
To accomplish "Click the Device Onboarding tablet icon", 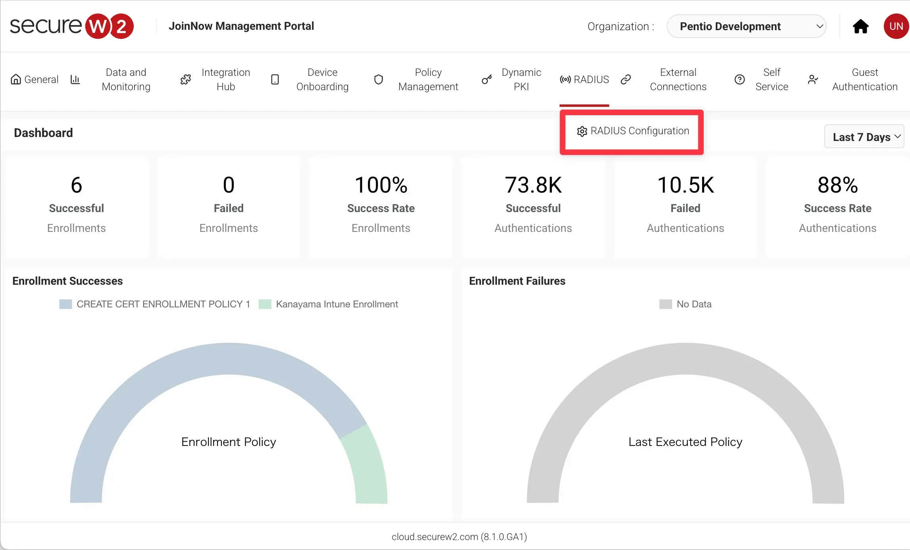I will pos(275,79).
